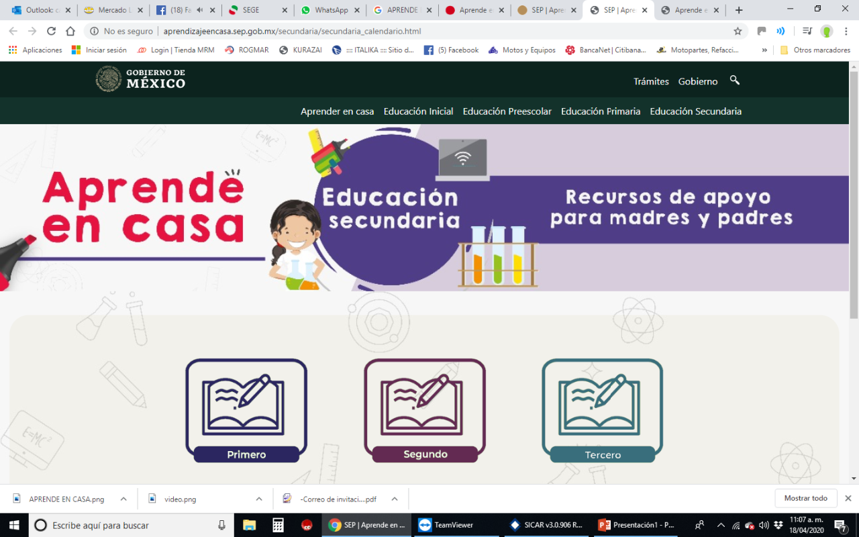Switch to Presentación1 PowerPoint in the taskbar

[x=636, y=525]
